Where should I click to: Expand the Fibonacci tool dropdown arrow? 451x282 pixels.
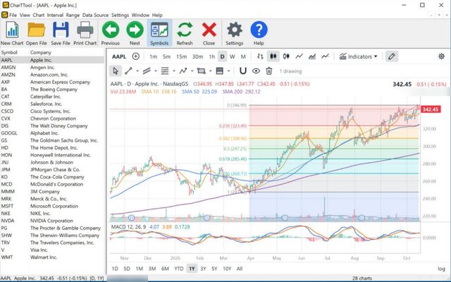(x=174, y=70)
